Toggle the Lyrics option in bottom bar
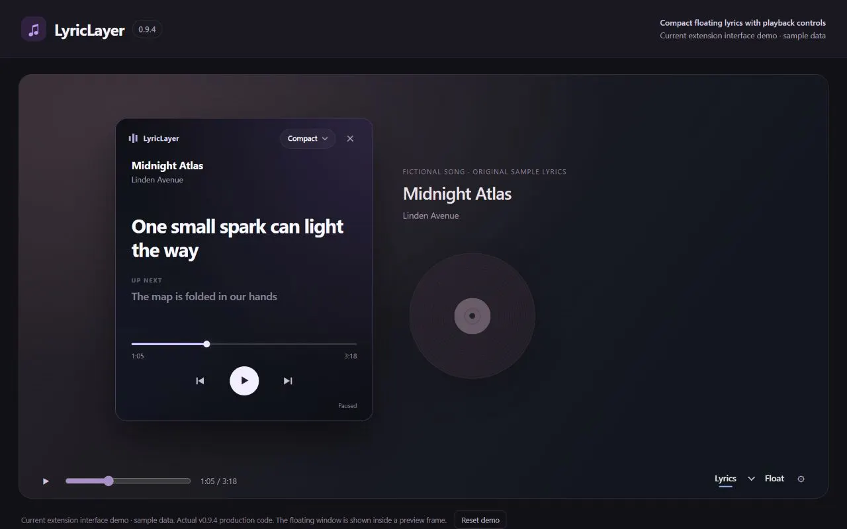847x529 pixels. tap(725, 479)
